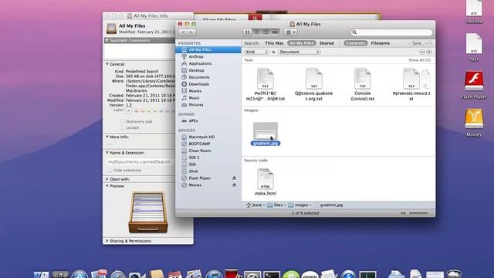Search by Filename

(x=381, y=43)
